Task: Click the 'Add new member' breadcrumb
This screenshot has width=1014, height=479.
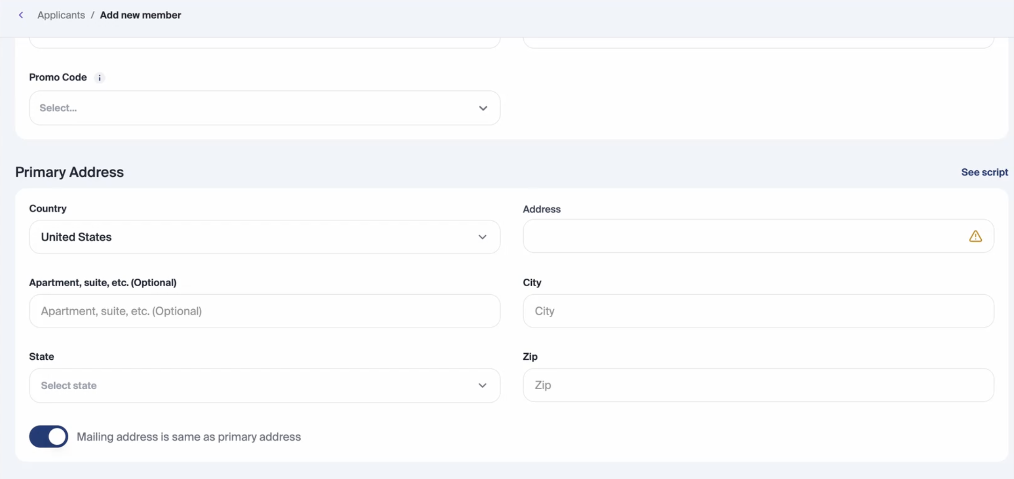Action: pyautogui.click(x=140, y=15)
